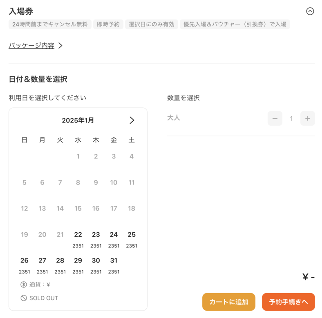This screenshot has height=318, width=322.
Task: Choose Saturday January 25 date
Action: pos(132,239)
